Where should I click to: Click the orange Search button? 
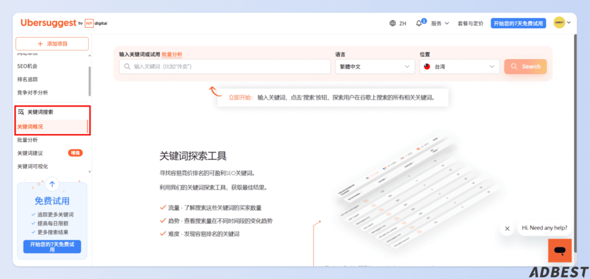(525, 67)
